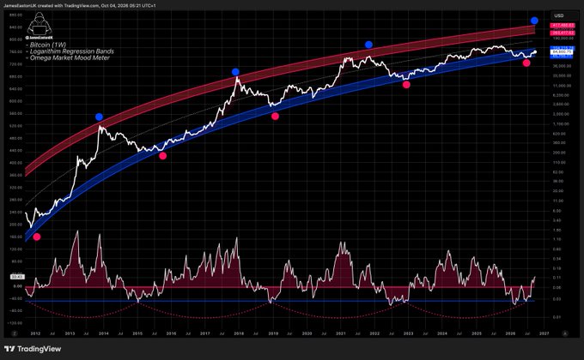Click the 2015 label on the date axis
This screenshot has height=360, width=584.
pyautogui.click(x=137, y=333)
